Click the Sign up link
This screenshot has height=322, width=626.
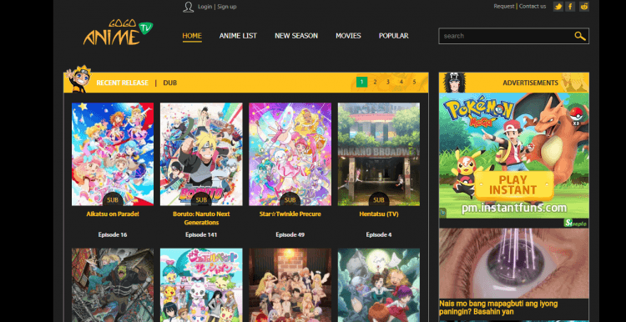click(x=227, y=7)
